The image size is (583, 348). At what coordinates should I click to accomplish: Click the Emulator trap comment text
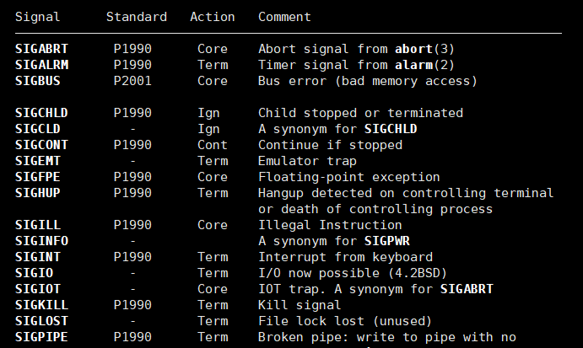tap(307, 161)
